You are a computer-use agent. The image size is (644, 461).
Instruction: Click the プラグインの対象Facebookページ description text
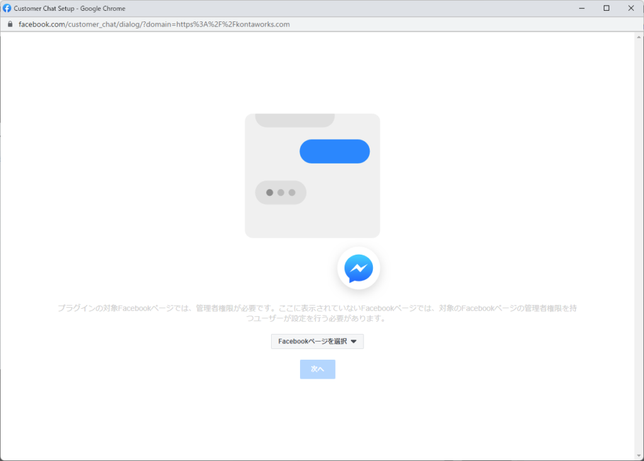(x=317, y=313)
